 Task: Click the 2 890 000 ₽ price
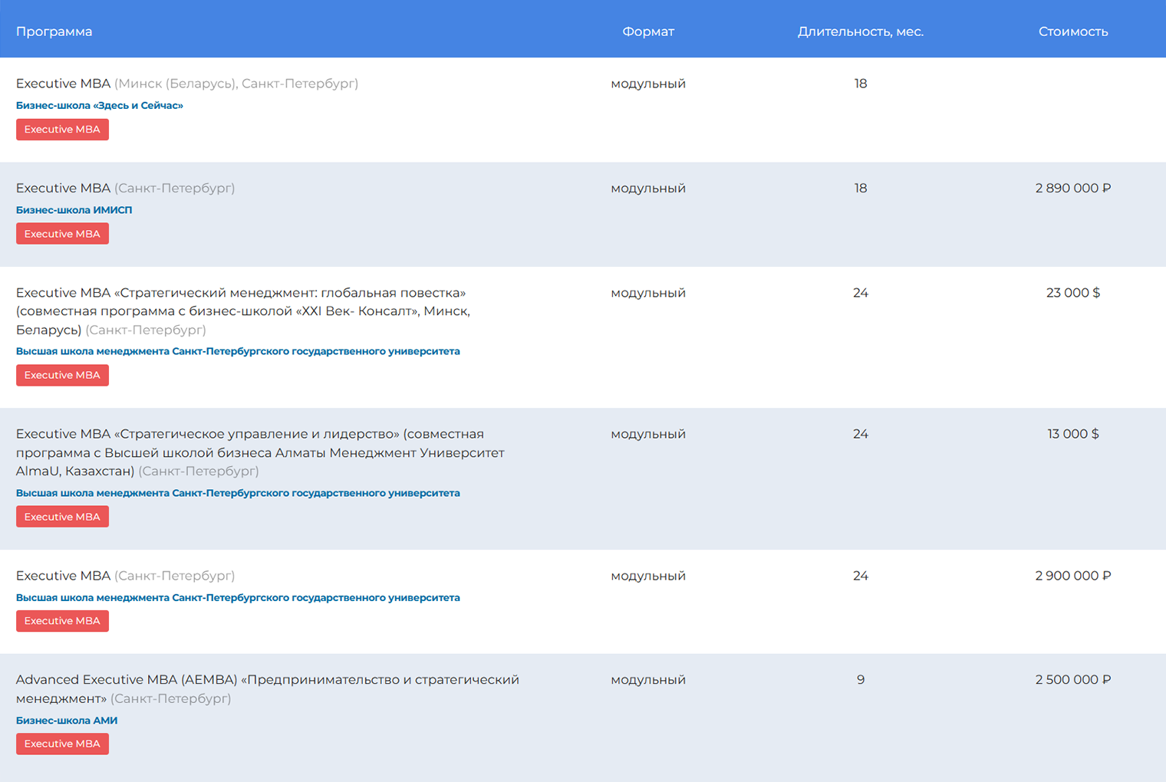tap(1072, 188)
